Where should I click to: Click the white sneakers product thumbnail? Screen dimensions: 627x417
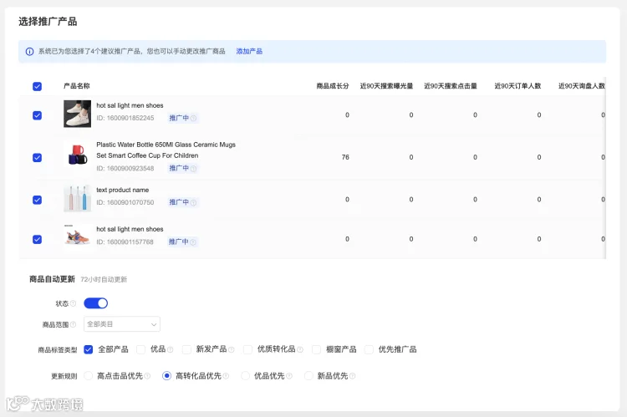click(x=77, y=114)
